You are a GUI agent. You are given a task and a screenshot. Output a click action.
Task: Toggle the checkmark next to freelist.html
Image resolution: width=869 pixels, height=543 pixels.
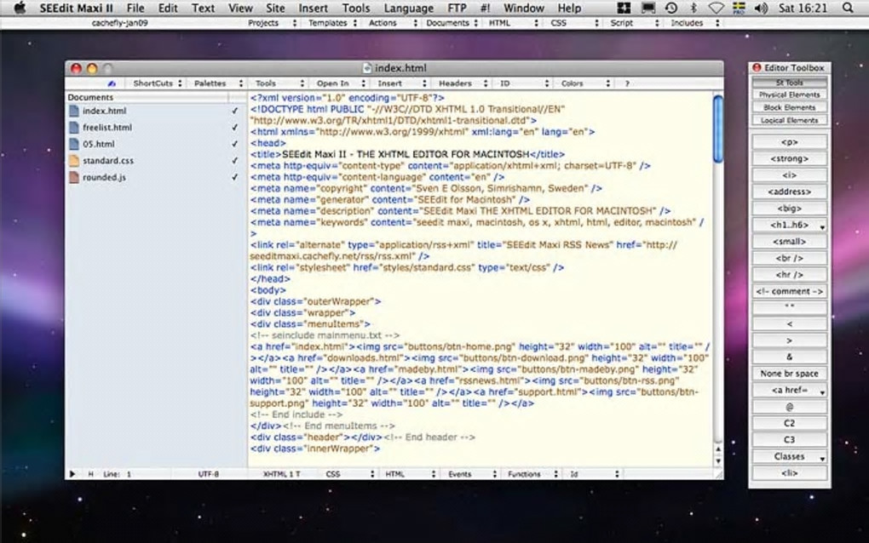click(x=234, y=128)
